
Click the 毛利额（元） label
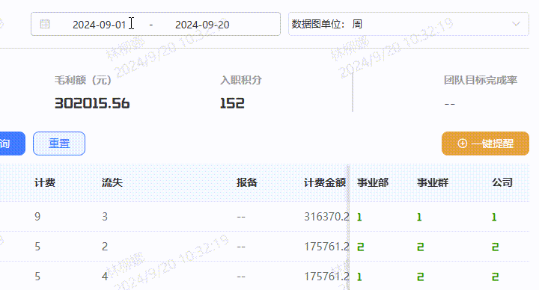coord(83,80)
